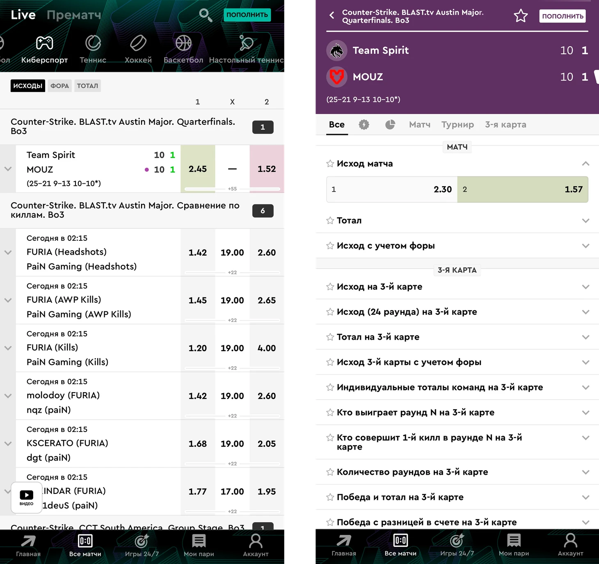The height and width of the screenshot is (564, 599).
Task: Bet on MOUZ at 1.57 odds
Action: click(x=523, y=190)
